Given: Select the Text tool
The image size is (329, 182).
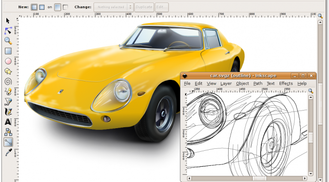Looking at the screenshot, I should click(8, 122).
